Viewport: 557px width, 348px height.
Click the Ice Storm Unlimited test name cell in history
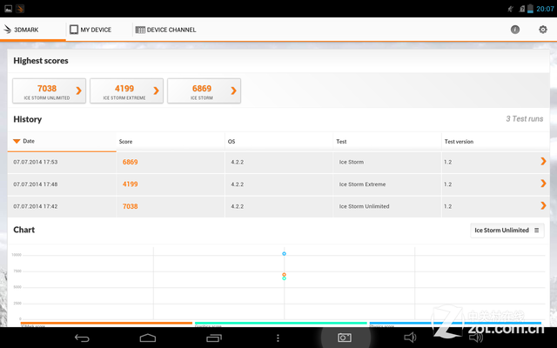tap(387, 206)
